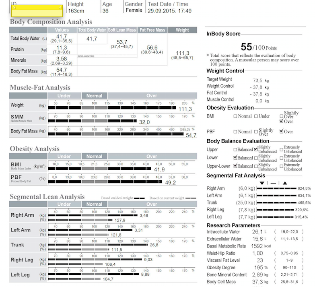This screenshot has height=287, width=315.
Task: Check the Lower Slightly Unbalanced checkbox
Action: (x=256, y=158)
